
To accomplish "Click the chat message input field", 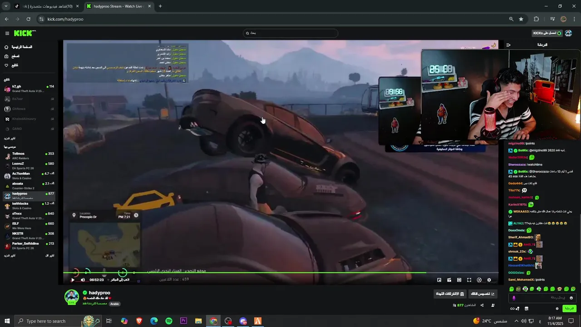I will point(542,298).
